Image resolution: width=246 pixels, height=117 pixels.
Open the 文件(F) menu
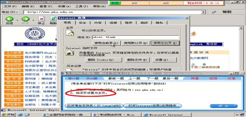coord(10,6)
